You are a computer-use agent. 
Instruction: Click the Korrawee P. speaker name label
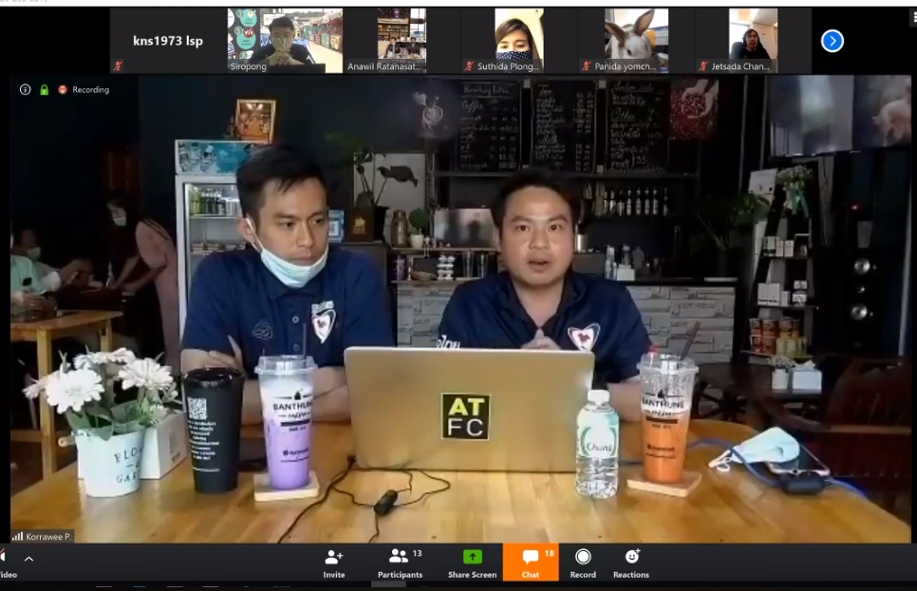click(42, 537)
